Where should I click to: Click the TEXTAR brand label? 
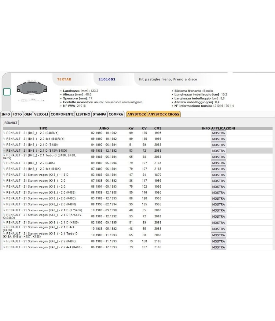tap(64, 79)
